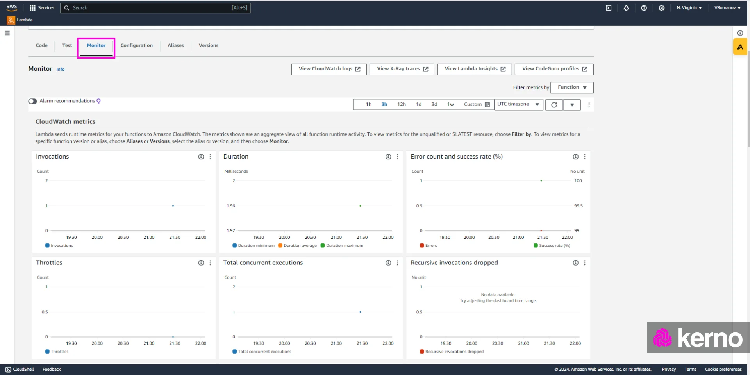Image resolution: width=750 pixels, height=375 pixels.
Task: Toggle Alarm recommendations switch
Action: point(32,101)
